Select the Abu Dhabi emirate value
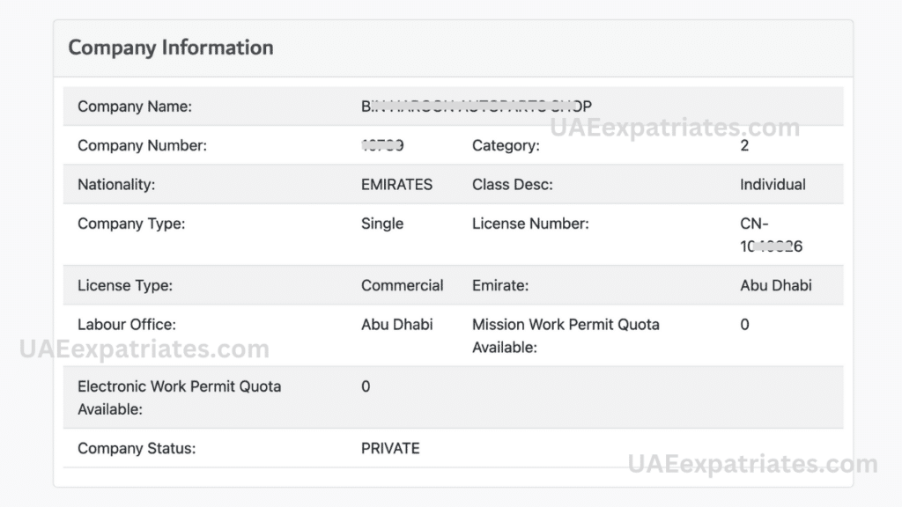This screenshot has width=902, height=507. (776, 285)
